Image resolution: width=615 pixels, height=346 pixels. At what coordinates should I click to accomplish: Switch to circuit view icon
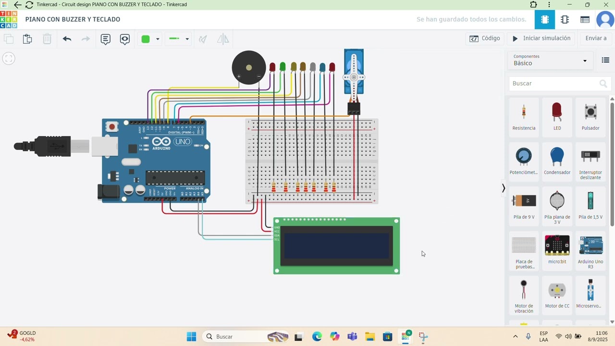(545, 20)
